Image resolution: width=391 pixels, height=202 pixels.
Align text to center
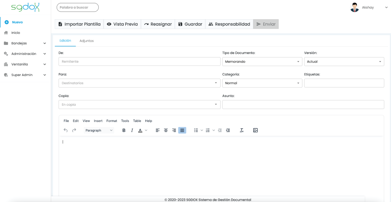166,130
